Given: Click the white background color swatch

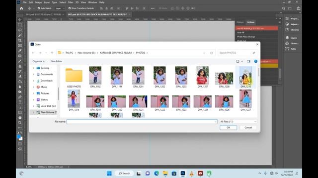Looking at the screenshot, I should 21,139.
